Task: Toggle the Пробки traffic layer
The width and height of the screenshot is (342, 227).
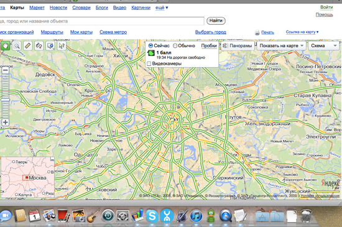Action: (x=209, y=46)
